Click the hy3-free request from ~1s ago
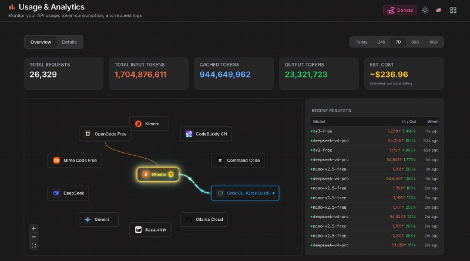470x261 pixels. tap(374, 131)
